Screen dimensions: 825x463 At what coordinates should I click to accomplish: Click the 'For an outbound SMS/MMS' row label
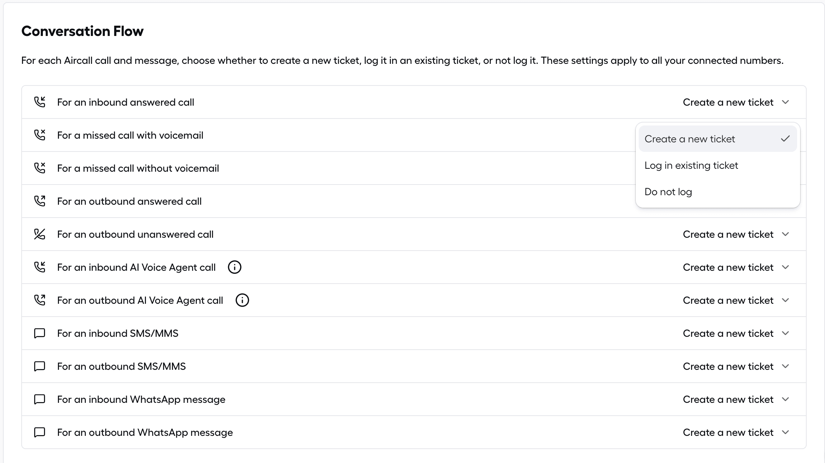coord(121,366)
